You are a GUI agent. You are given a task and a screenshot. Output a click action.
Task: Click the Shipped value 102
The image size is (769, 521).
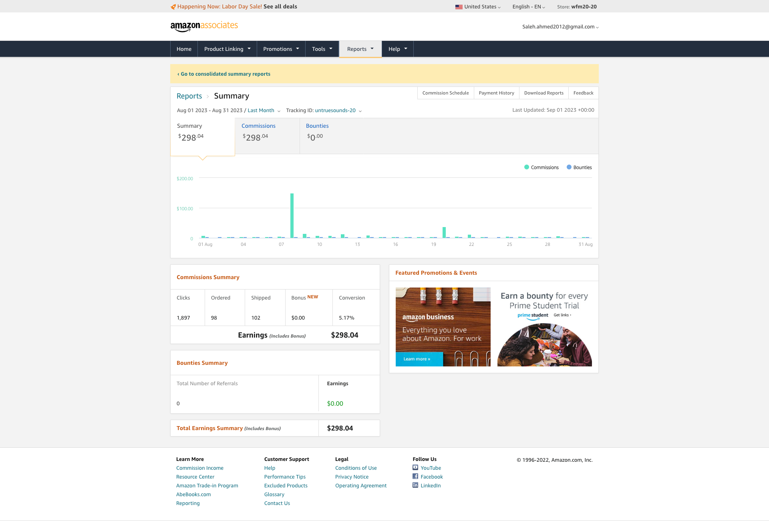(x=256, y=318)
